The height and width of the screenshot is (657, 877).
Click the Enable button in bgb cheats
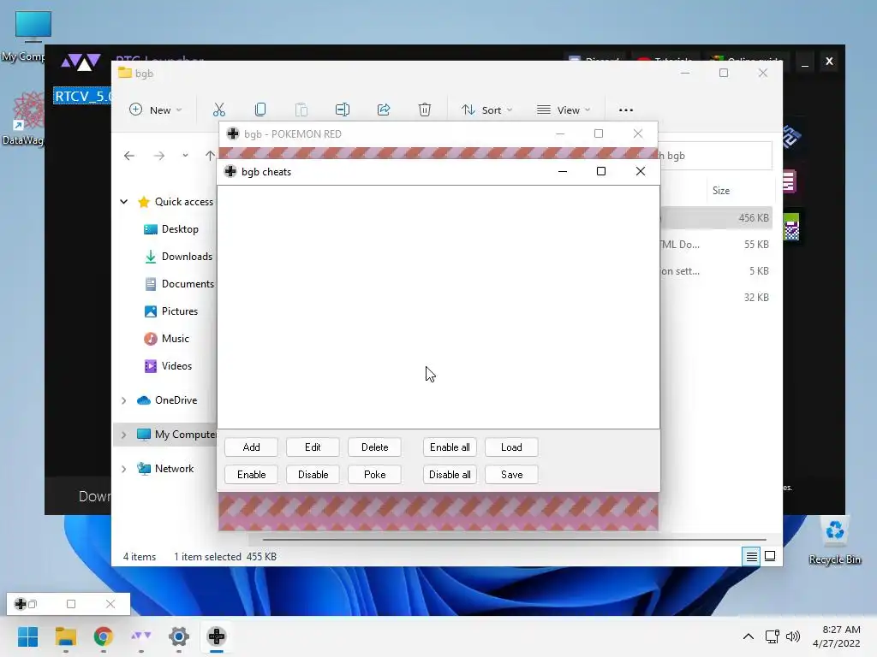coord(251,474)
